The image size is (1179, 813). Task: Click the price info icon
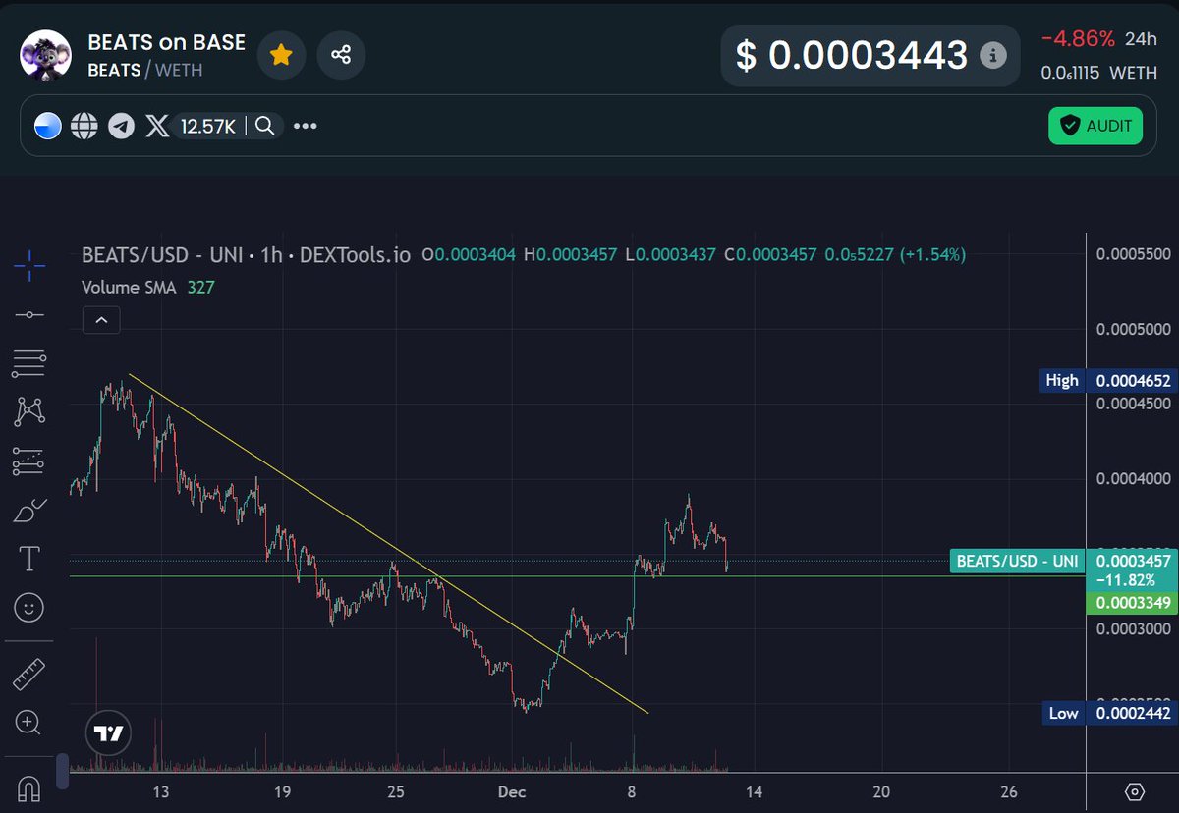[994, 56]
